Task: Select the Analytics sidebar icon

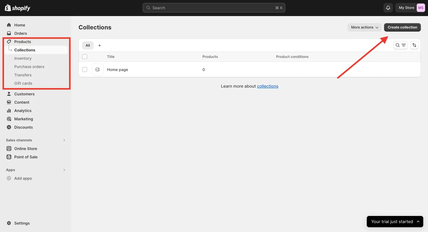Action: [x=9, y=111]
